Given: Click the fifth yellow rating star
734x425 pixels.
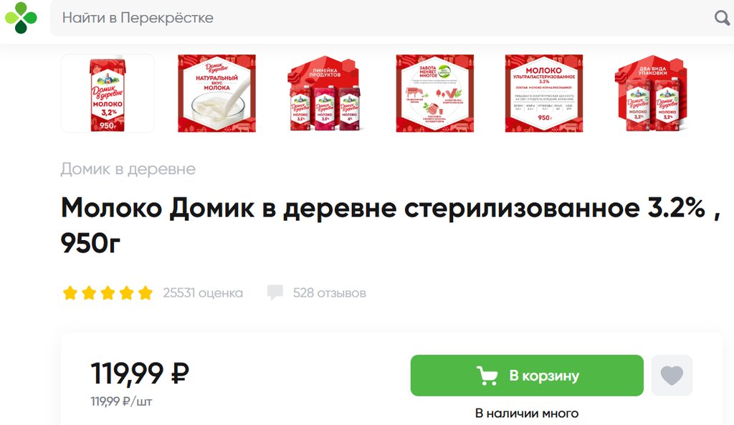Looking at the screenshot, I should click(146, 293).
